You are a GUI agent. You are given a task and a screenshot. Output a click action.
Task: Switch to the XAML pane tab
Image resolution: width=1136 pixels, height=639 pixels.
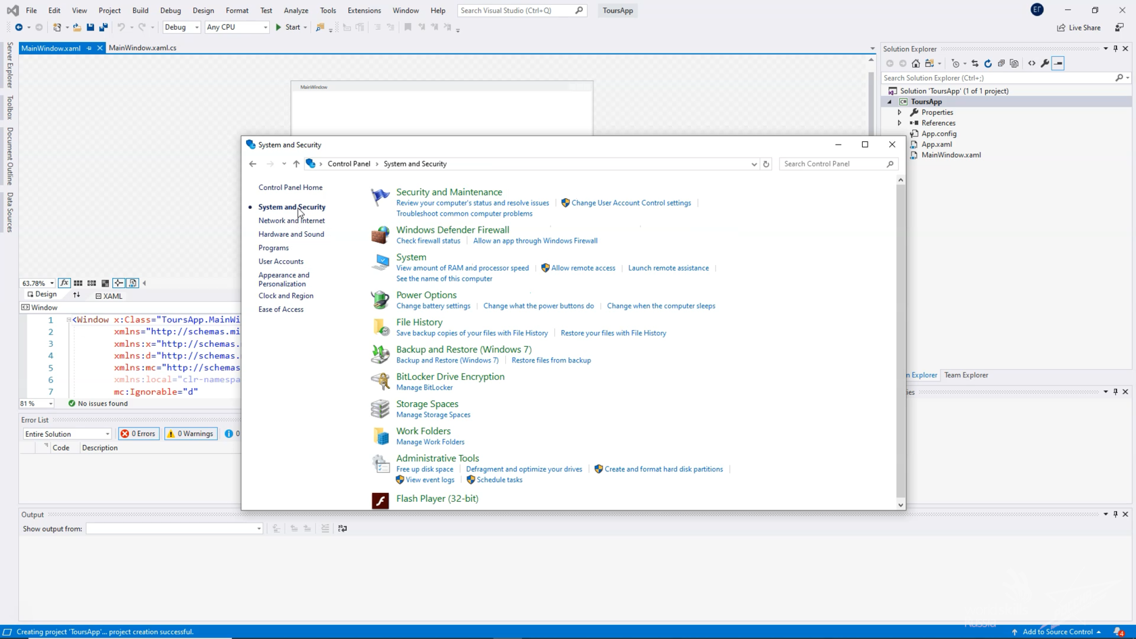(109, 296)
